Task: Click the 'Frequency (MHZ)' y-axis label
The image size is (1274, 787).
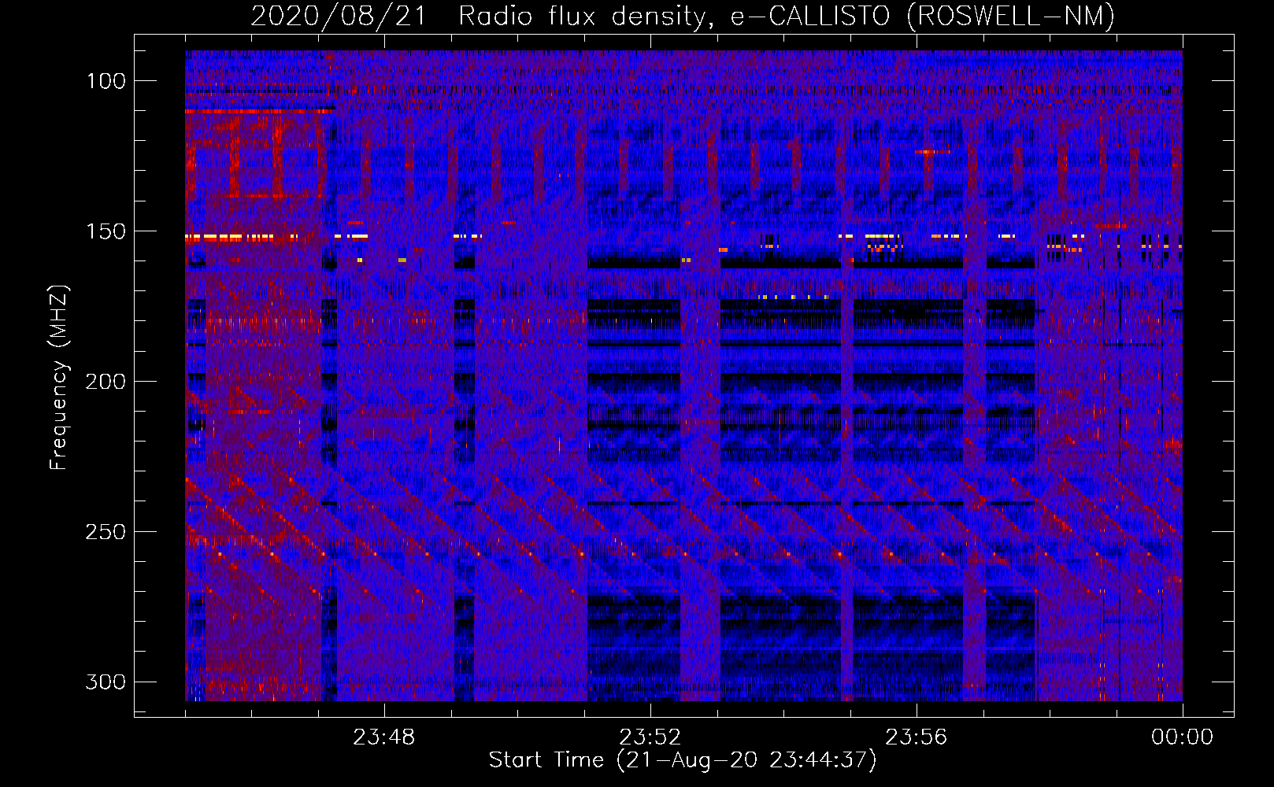Action: (x=59, y=377)
